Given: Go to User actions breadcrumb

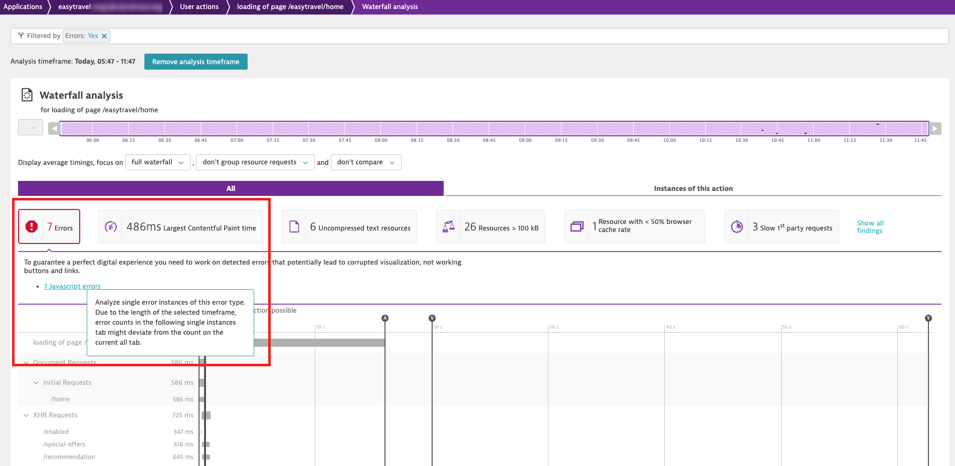Looking at the screenshot, I should click(x=199, y=7).
